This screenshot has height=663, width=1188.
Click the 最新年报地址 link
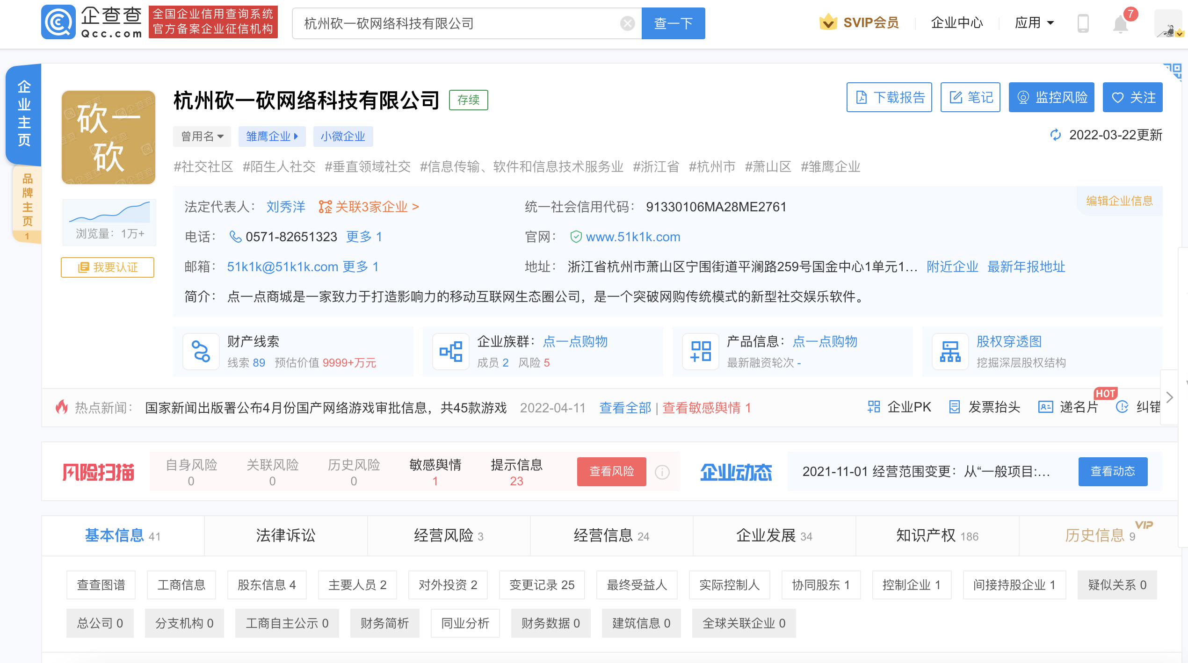(1026, 267)
